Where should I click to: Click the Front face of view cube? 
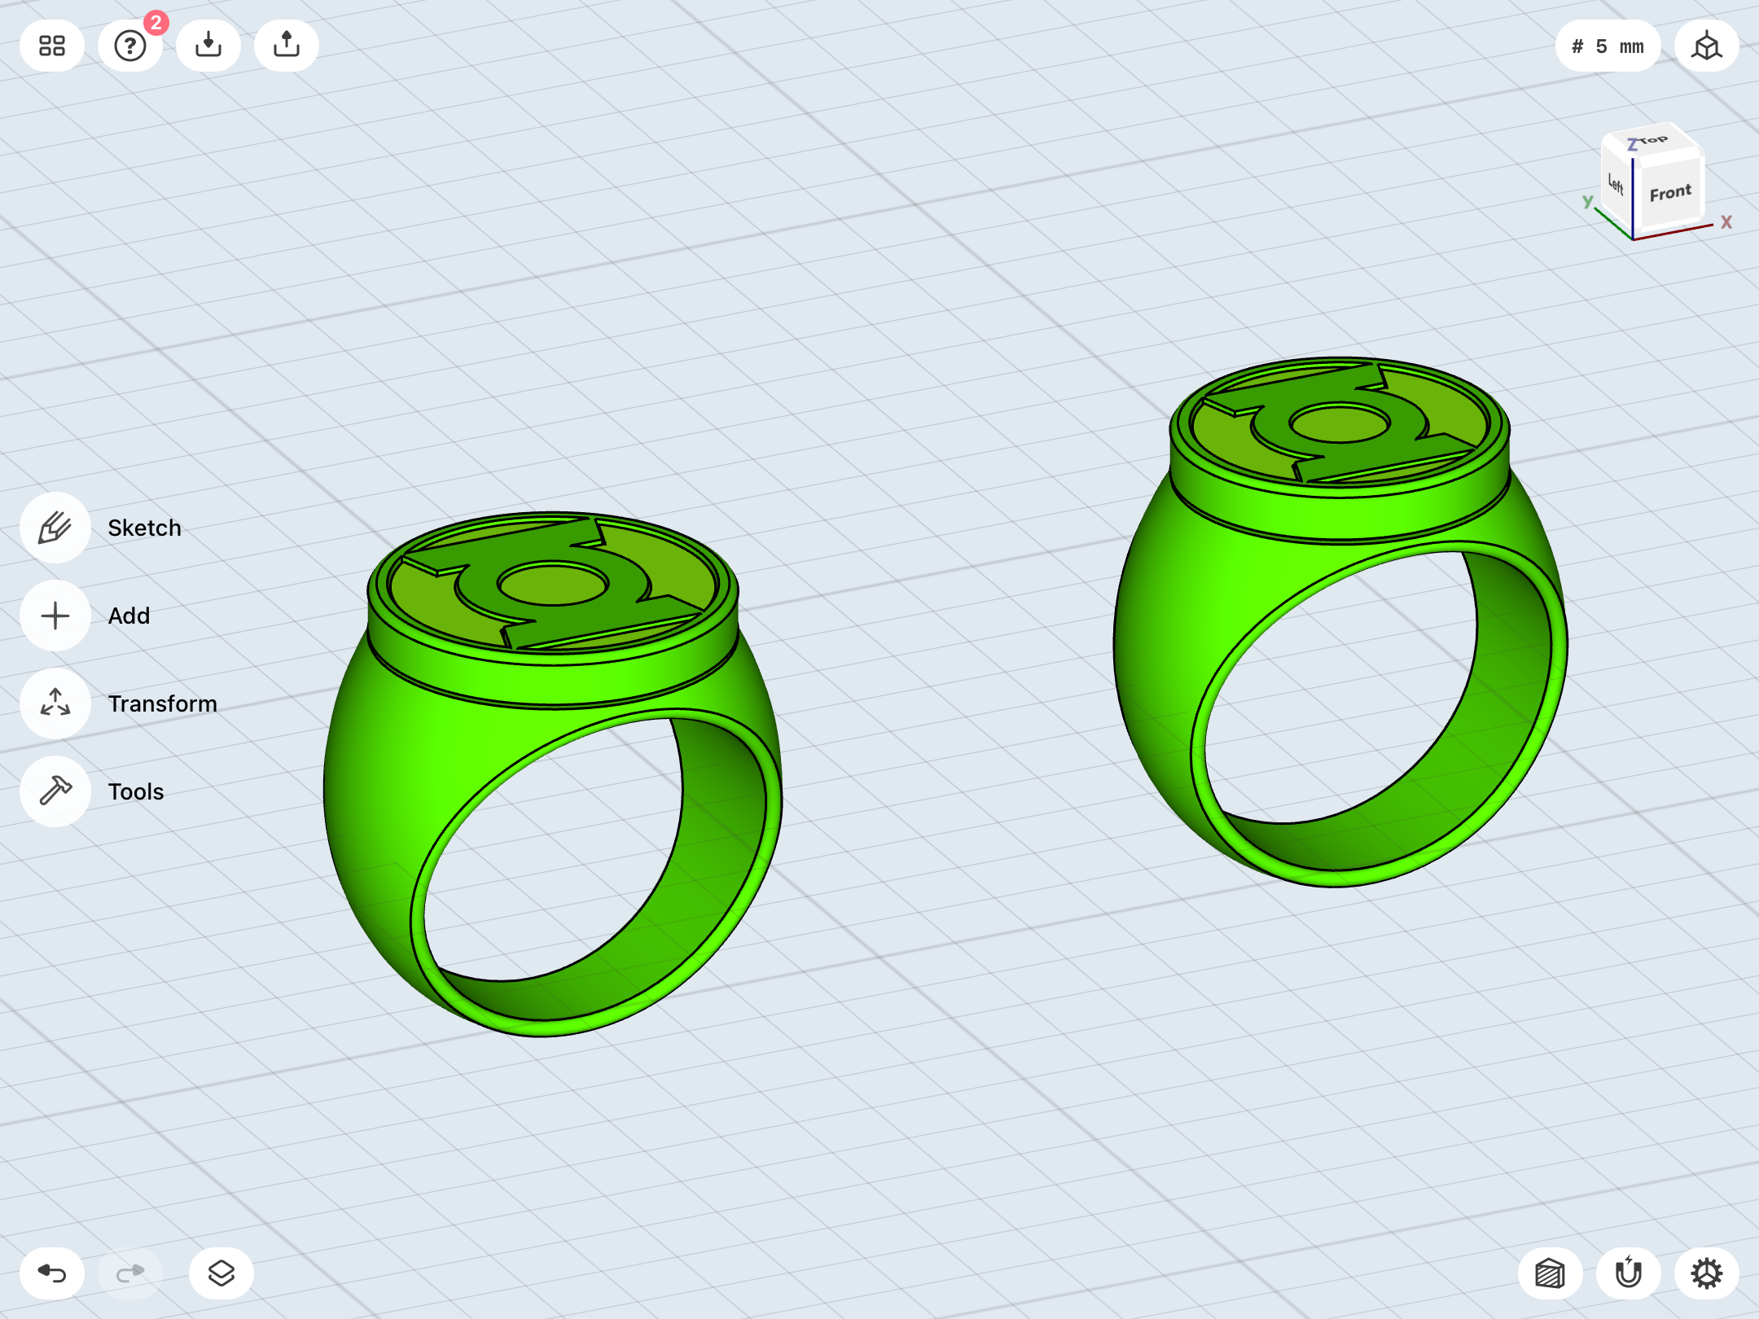click(1669, 193)
